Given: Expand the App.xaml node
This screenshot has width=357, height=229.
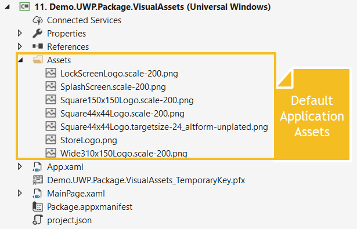Looking at the screenshot, I should pos(20,167).
